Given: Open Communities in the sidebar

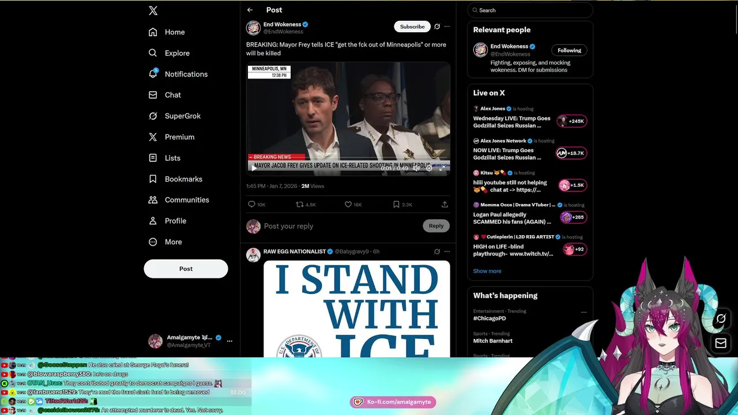Looking at the screenshot, I should 179,200.
